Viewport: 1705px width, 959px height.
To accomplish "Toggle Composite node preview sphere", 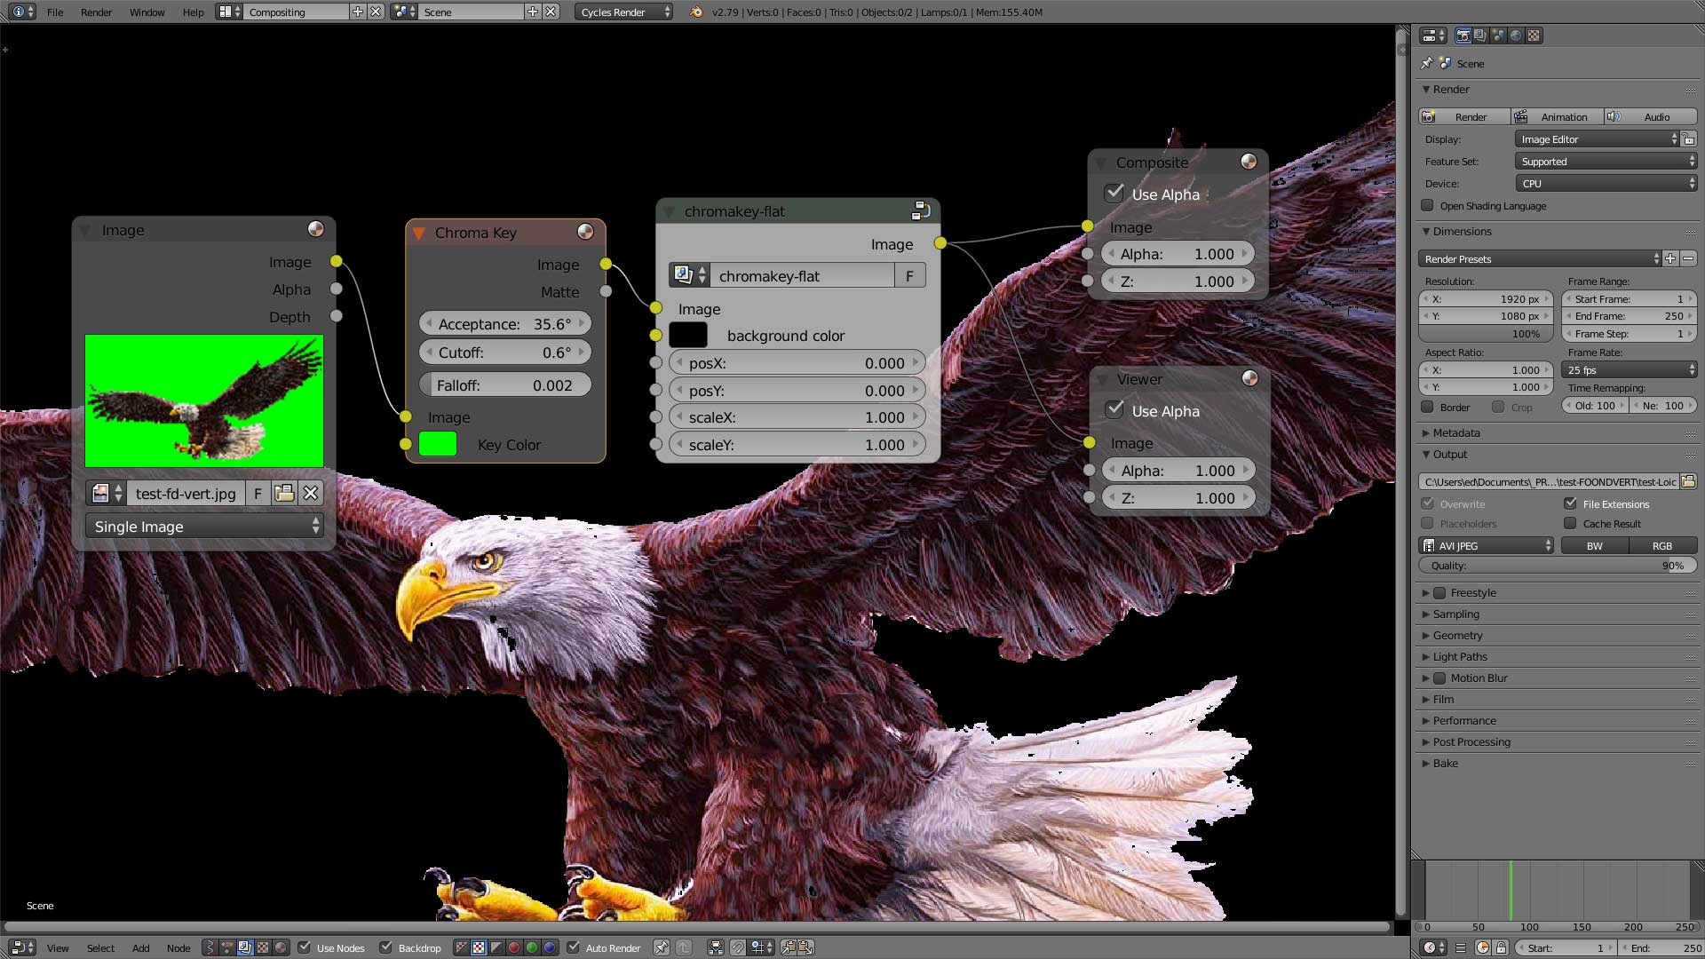I will 1249,162.
